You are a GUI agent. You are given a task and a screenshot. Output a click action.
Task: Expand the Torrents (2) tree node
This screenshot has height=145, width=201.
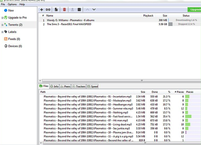(2, 25)
